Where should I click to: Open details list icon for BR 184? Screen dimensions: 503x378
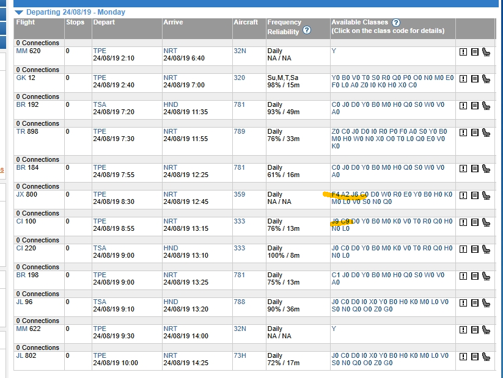click(475, 169)
